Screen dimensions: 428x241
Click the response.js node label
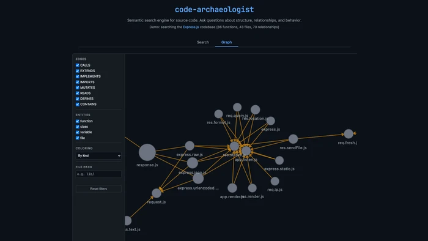point(147,165)
